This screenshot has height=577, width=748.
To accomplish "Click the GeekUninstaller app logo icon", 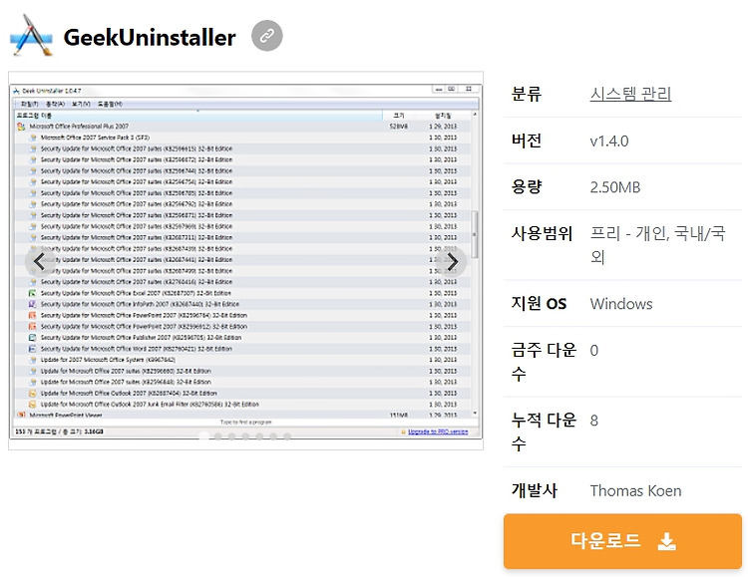I will [x=32, y=35].
